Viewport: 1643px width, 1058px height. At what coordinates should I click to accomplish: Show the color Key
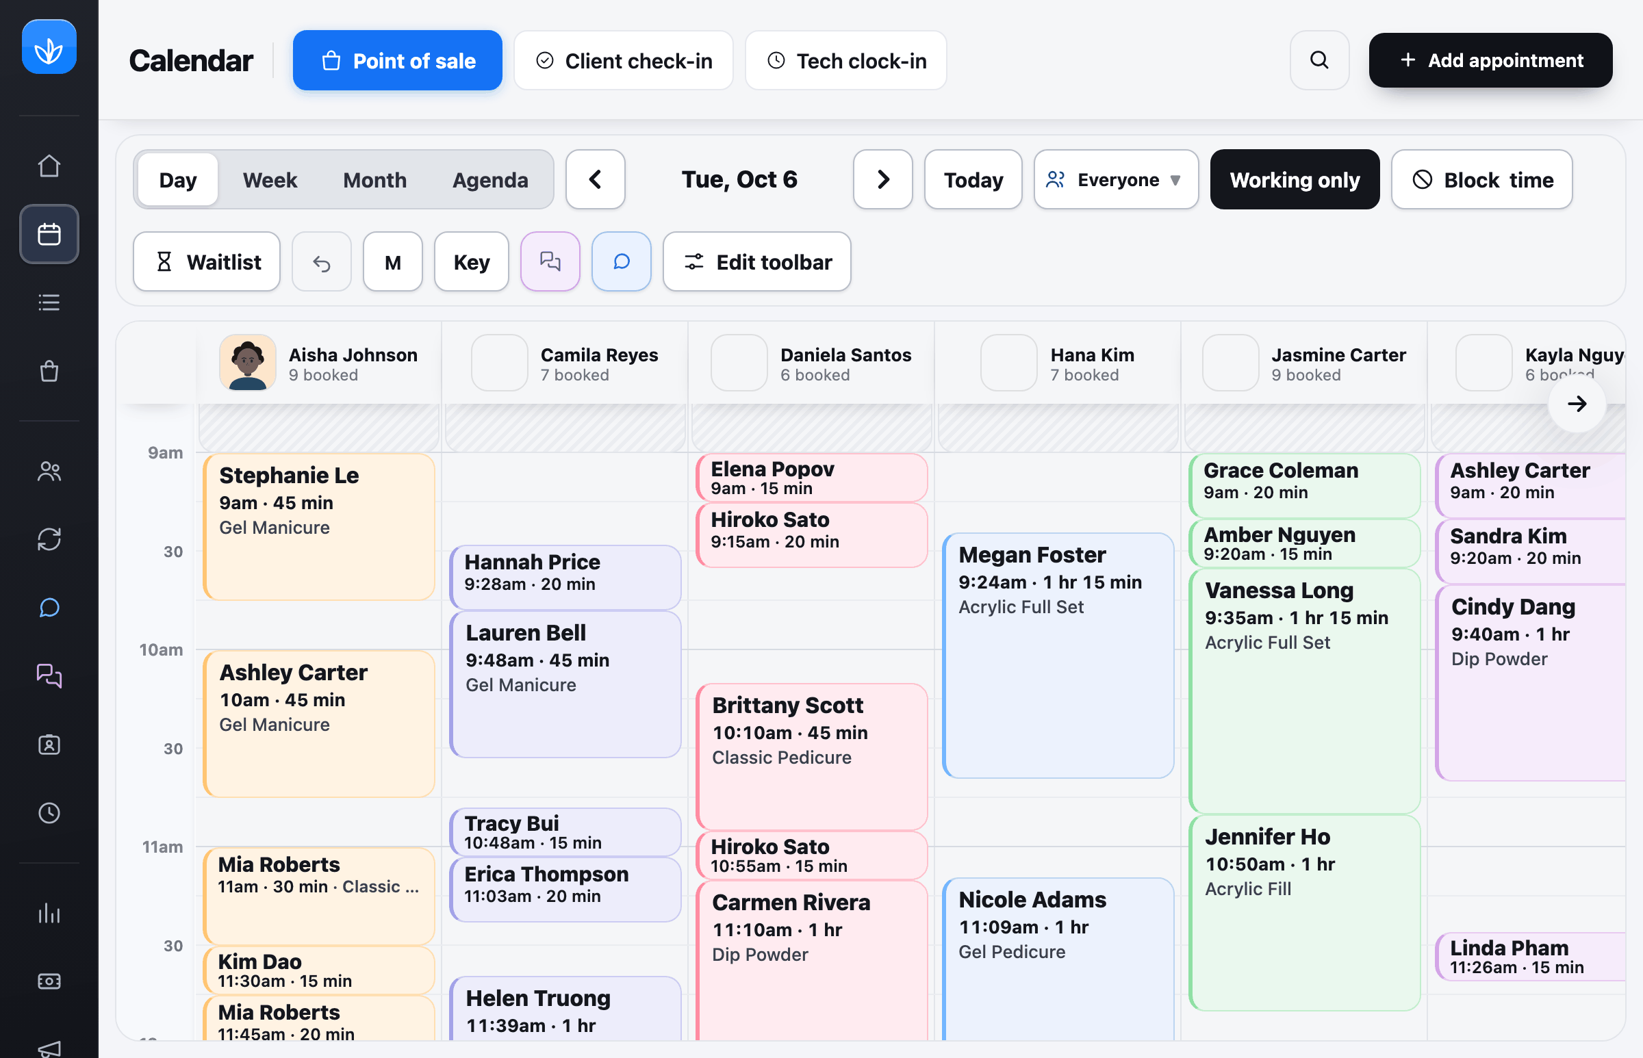(x=472, y=261)
